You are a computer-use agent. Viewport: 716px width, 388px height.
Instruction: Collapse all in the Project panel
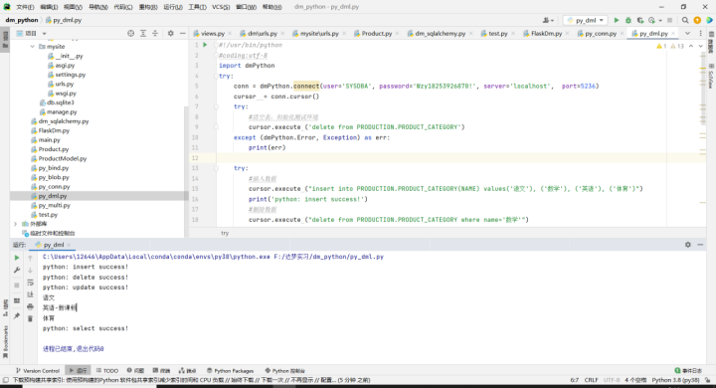155,34
